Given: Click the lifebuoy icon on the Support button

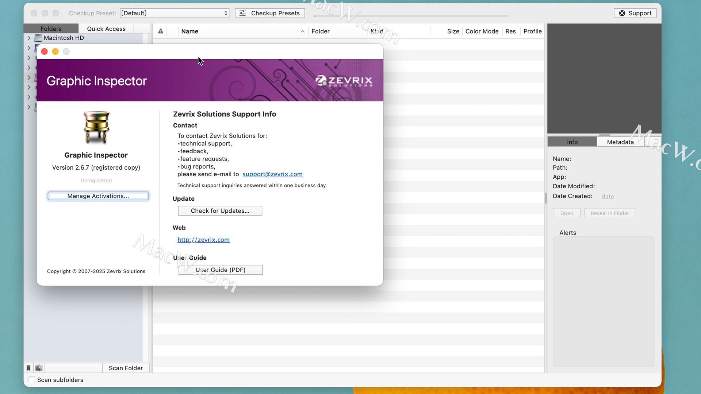Looking at the screenshot, I should point(622,13).
